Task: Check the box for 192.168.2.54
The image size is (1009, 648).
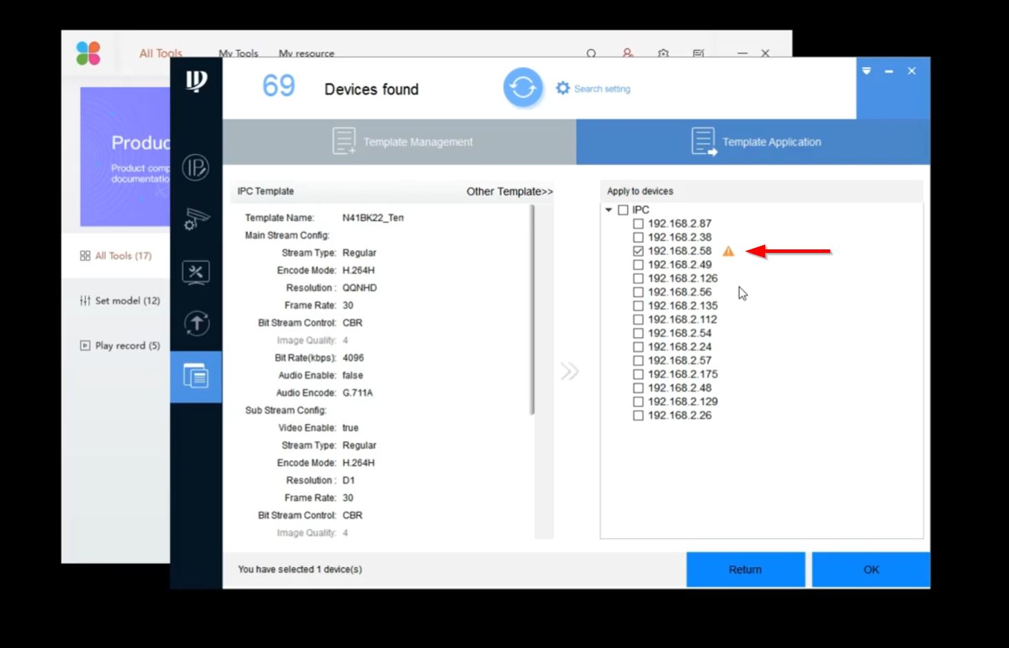Action: 638,333
